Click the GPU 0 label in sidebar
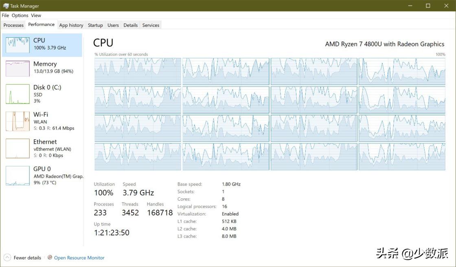The height and width of the screenshot is (267, 456). coord(42,169)
